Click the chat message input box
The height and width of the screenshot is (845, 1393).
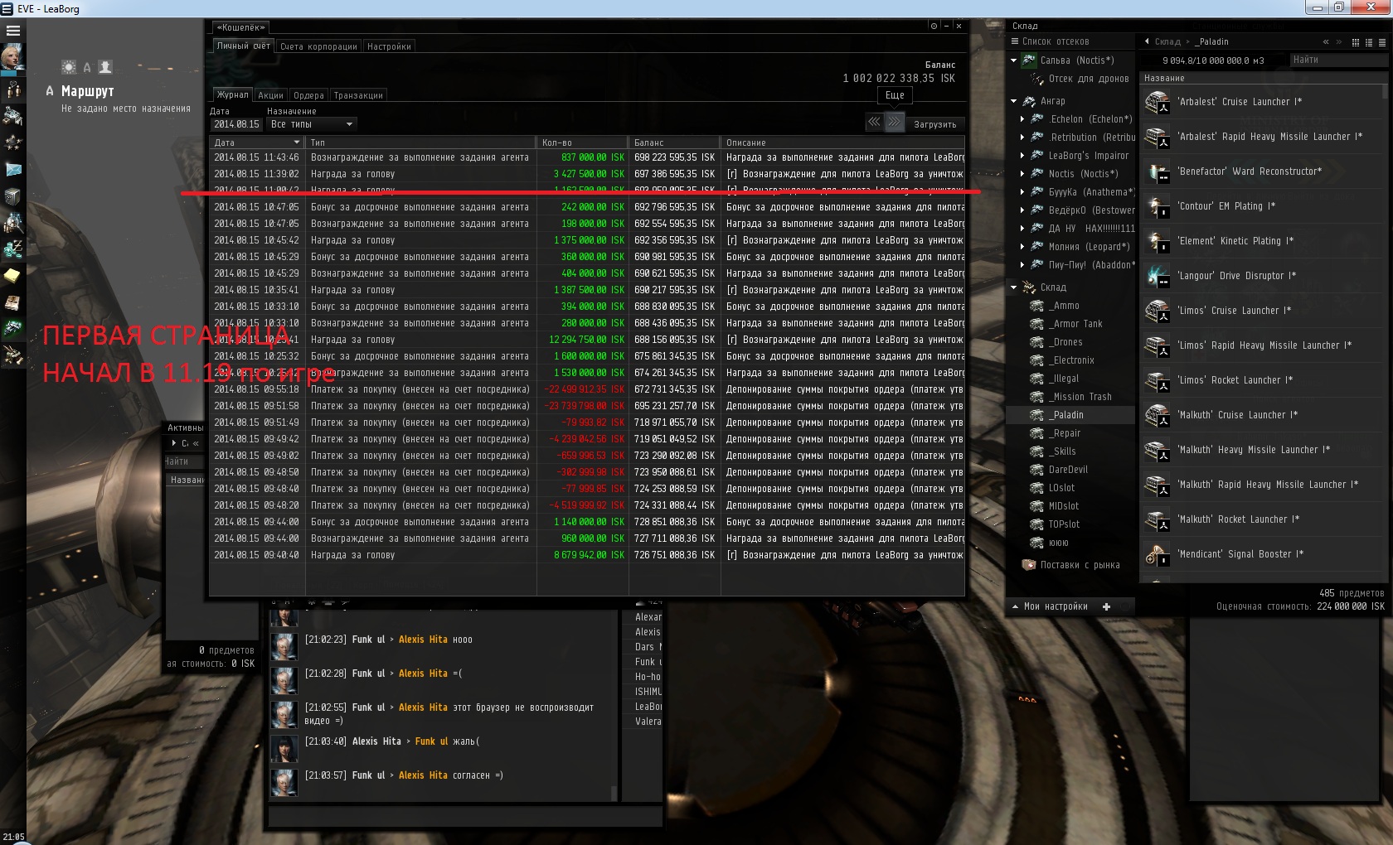(x=464, y=816)
